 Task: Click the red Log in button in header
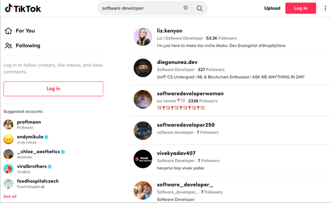(301, 8)
